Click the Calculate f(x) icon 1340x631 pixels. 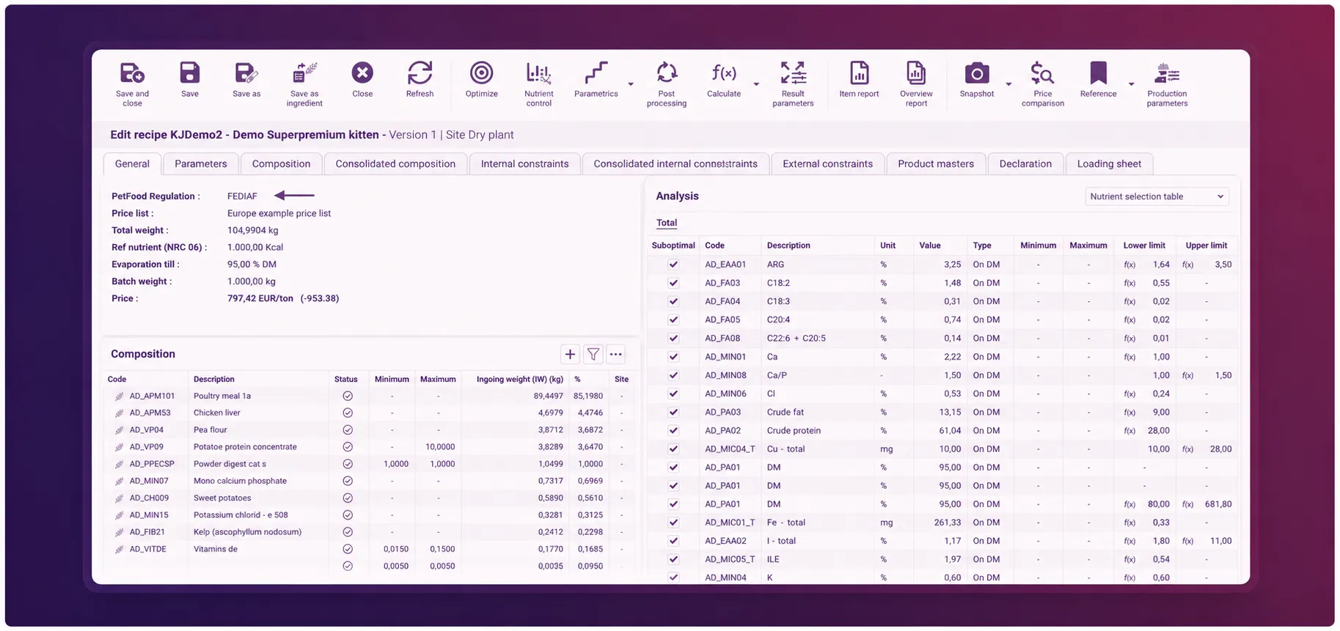[x=724, y=73]
